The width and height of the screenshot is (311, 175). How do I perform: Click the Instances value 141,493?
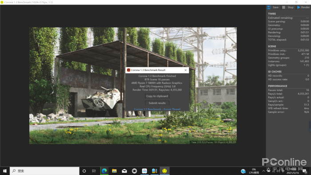304,61
